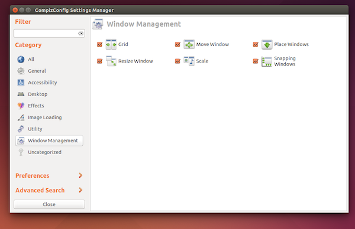This screenshot has width=355, height=229.
Task: Select the Effects category label
Action: click(x=35, y=106)
